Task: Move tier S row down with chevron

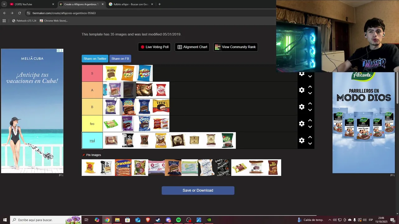Action: pos(310,76)
